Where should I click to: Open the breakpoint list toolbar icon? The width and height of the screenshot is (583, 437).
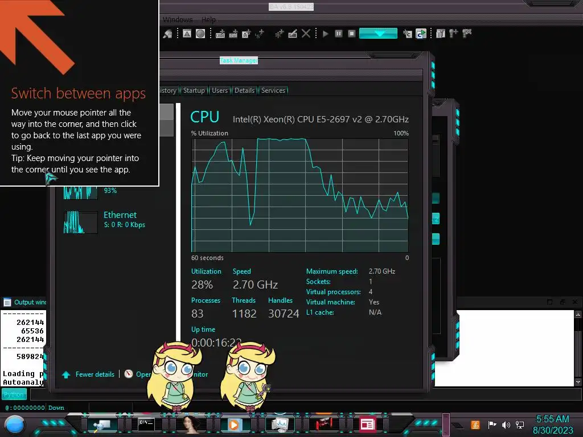pyautogui.click(x=441, y=34)
